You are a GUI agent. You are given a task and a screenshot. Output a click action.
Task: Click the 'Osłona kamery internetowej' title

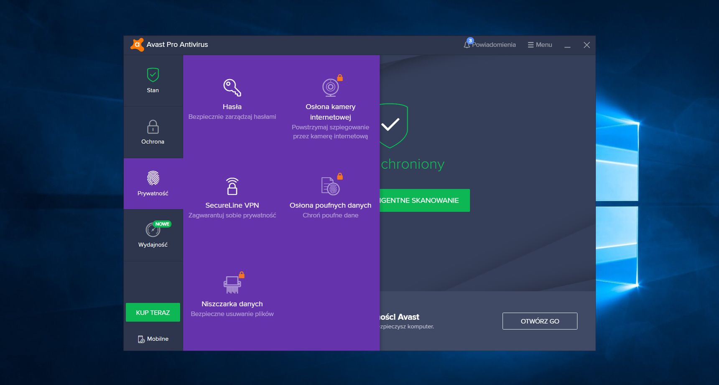pos(330,112)
